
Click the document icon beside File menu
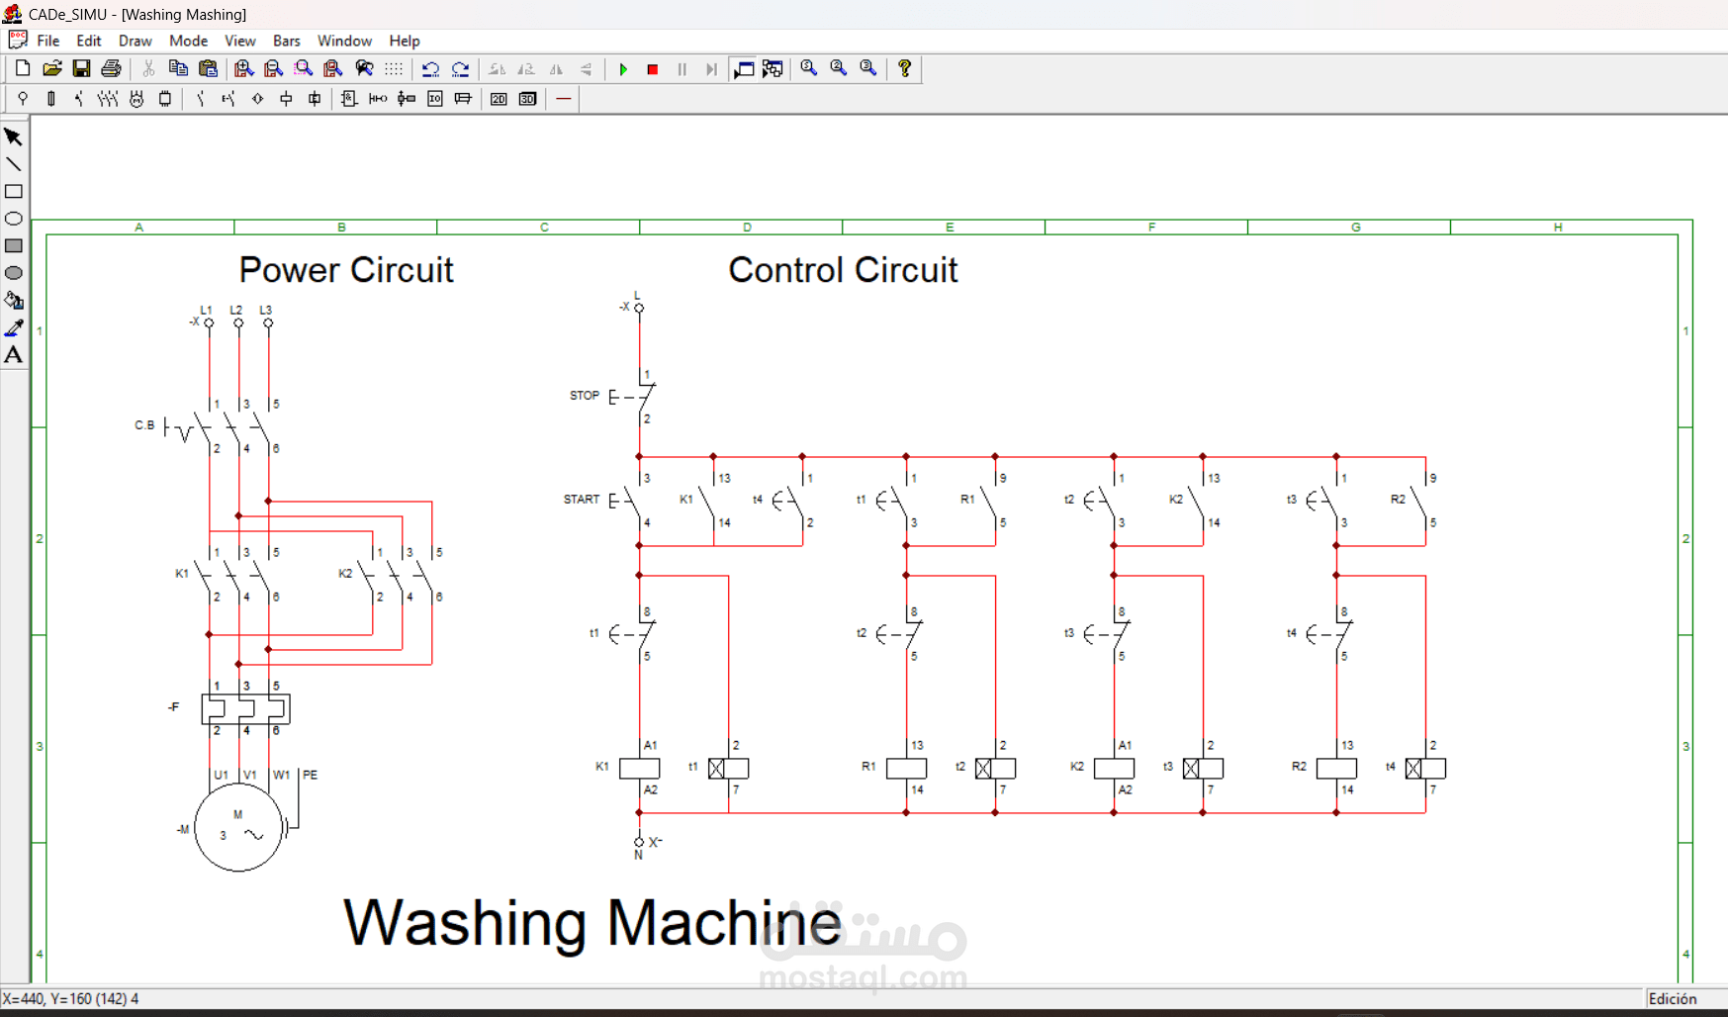point(17,40)
